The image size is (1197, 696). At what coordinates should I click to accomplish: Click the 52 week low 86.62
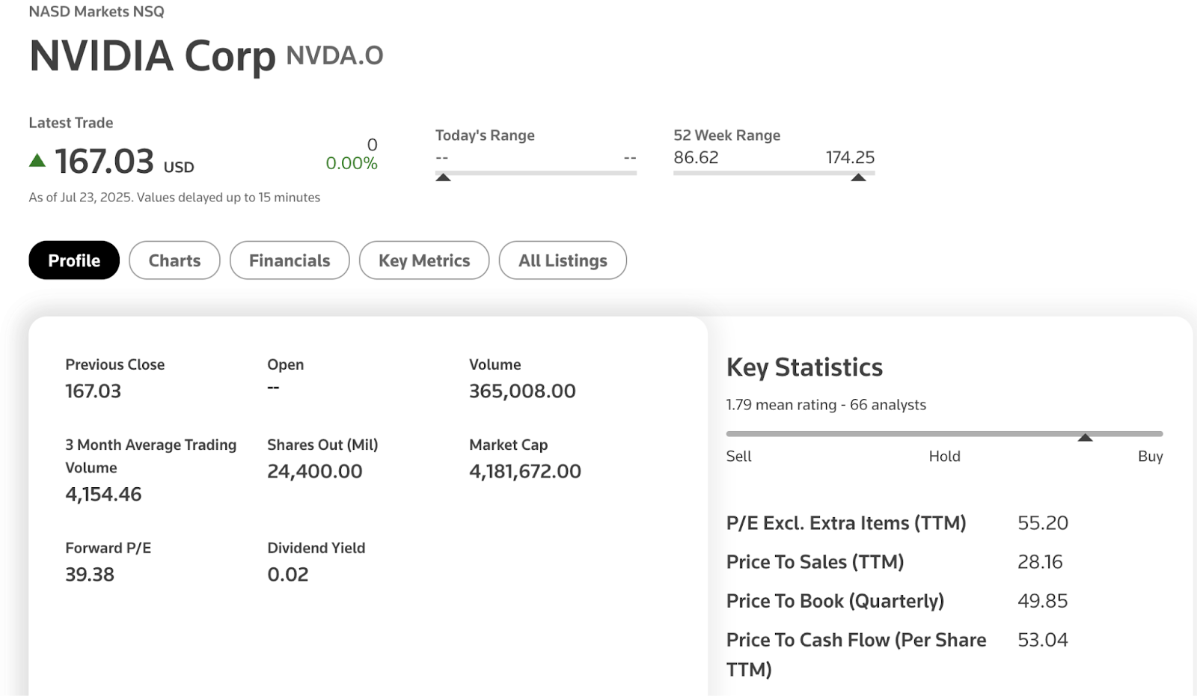696,157
